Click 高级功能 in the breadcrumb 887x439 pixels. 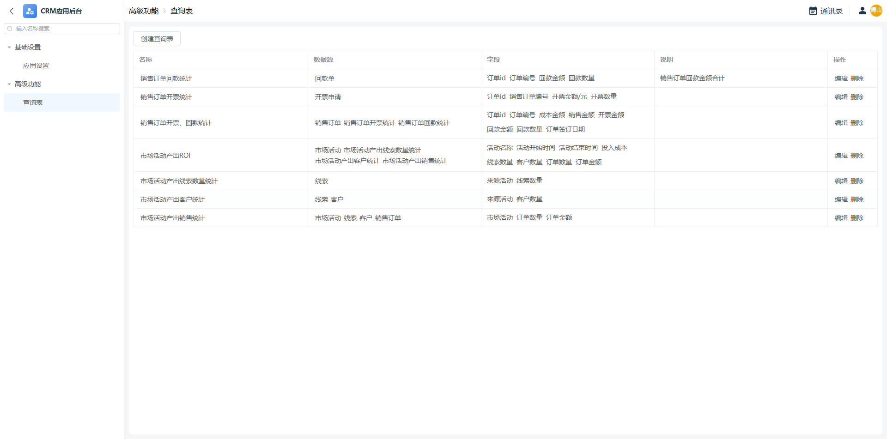pyautogui.click(x=144, y=11)
